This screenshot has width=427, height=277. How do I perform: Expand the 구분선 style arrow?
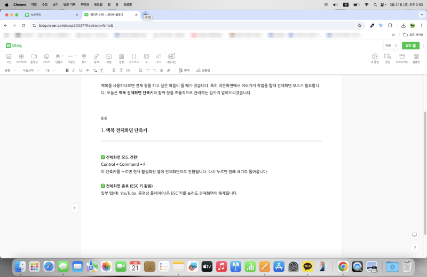(75, 56)
